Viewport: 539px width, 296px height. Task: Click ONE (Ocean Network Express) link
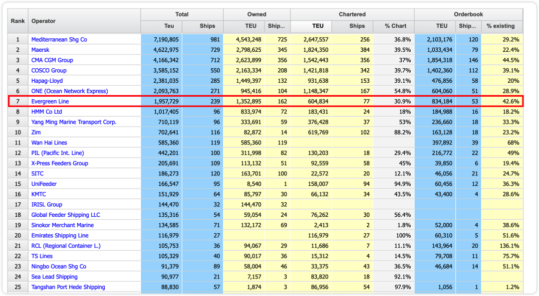[69, 91]
